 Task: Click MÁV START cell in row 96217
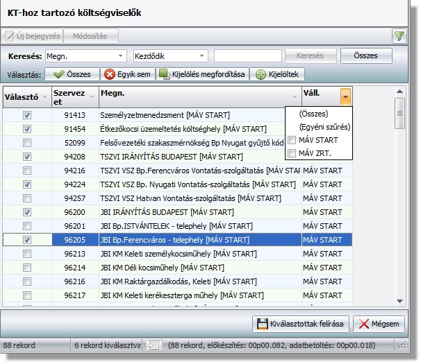click(x=327, y=295)
